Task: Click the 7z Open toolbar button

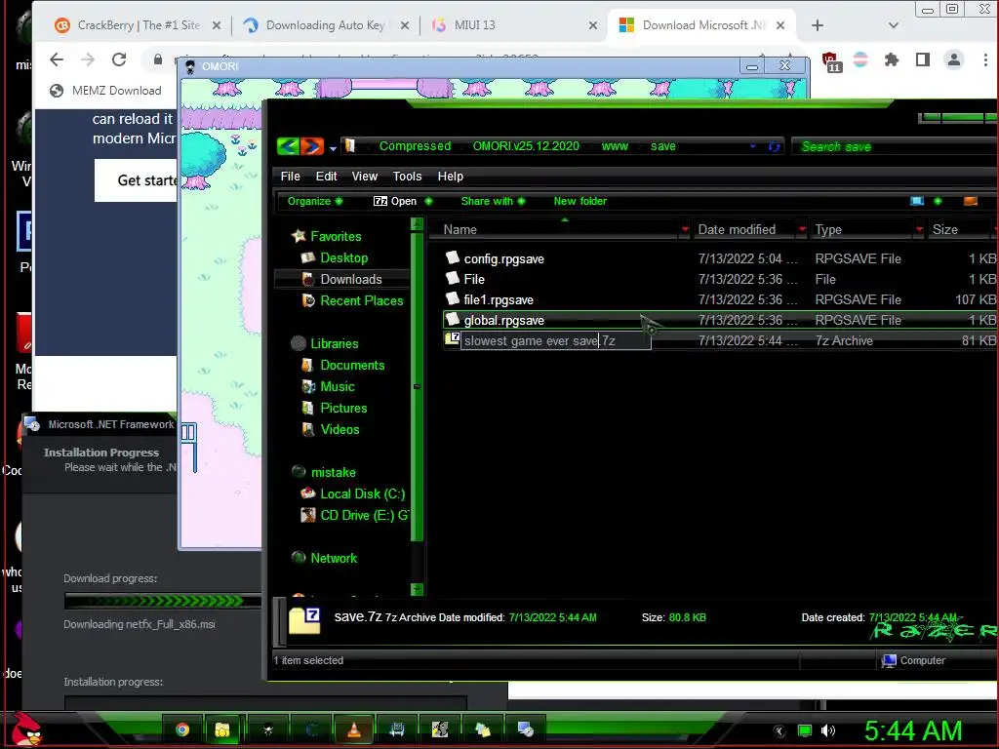Action: (395, 201)
